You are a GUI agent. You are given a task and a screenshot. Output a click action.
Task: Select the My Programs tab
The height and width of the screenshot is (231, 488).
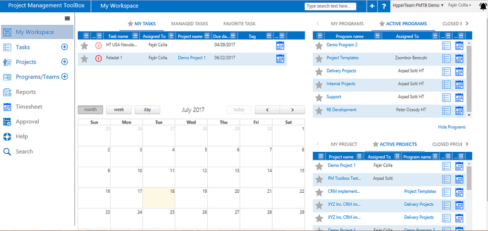pos(347,23)
